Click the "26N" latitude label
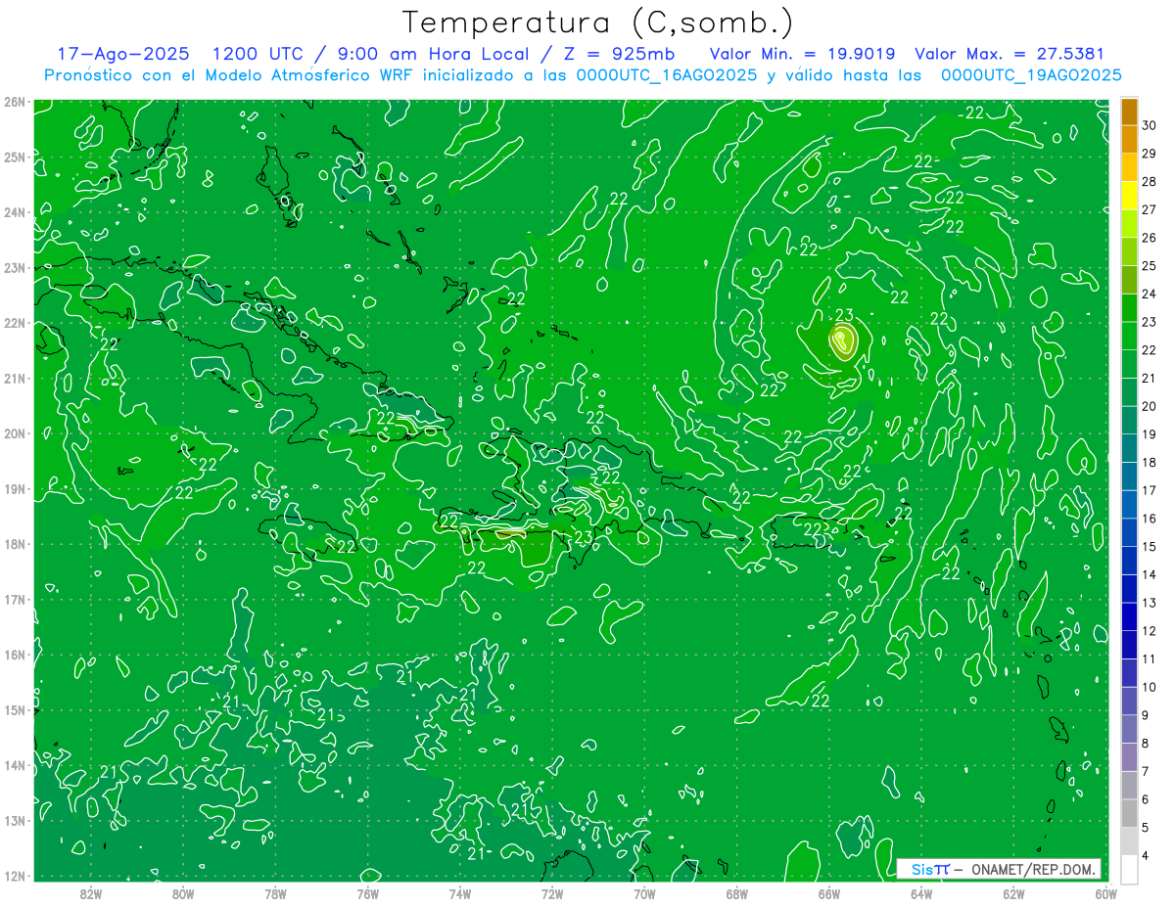This screenshot has height=907, width=1175. pyautogui.click(x=15, y=102)
